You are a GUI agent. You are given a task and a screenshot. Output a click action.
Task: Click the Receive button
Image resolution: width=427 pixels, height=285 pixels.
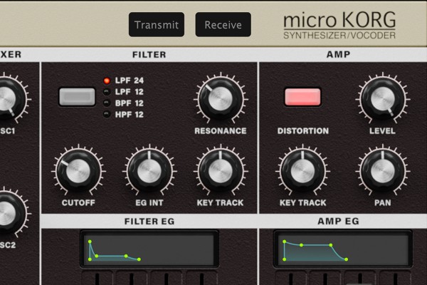coord(223,24)
